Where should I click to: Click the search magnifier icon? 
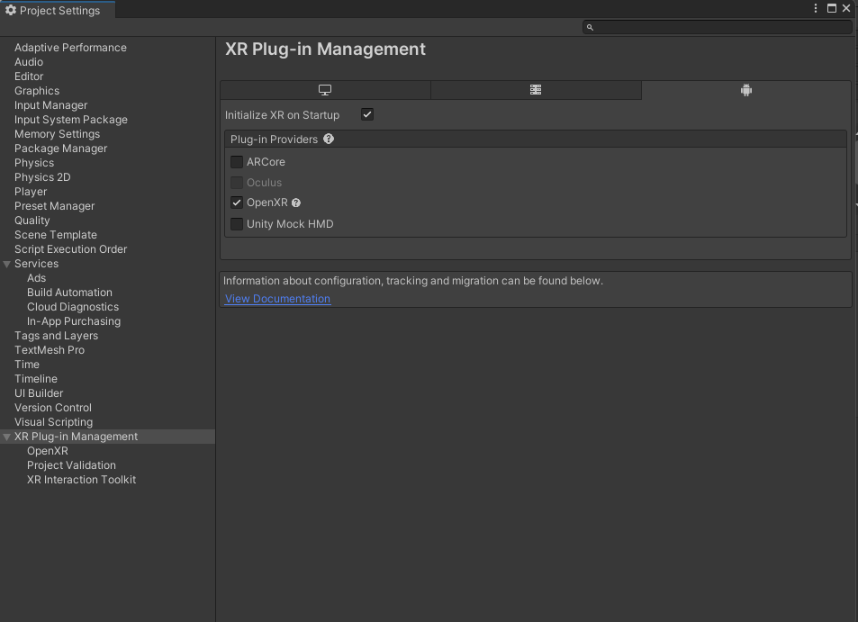coord(591,28)
